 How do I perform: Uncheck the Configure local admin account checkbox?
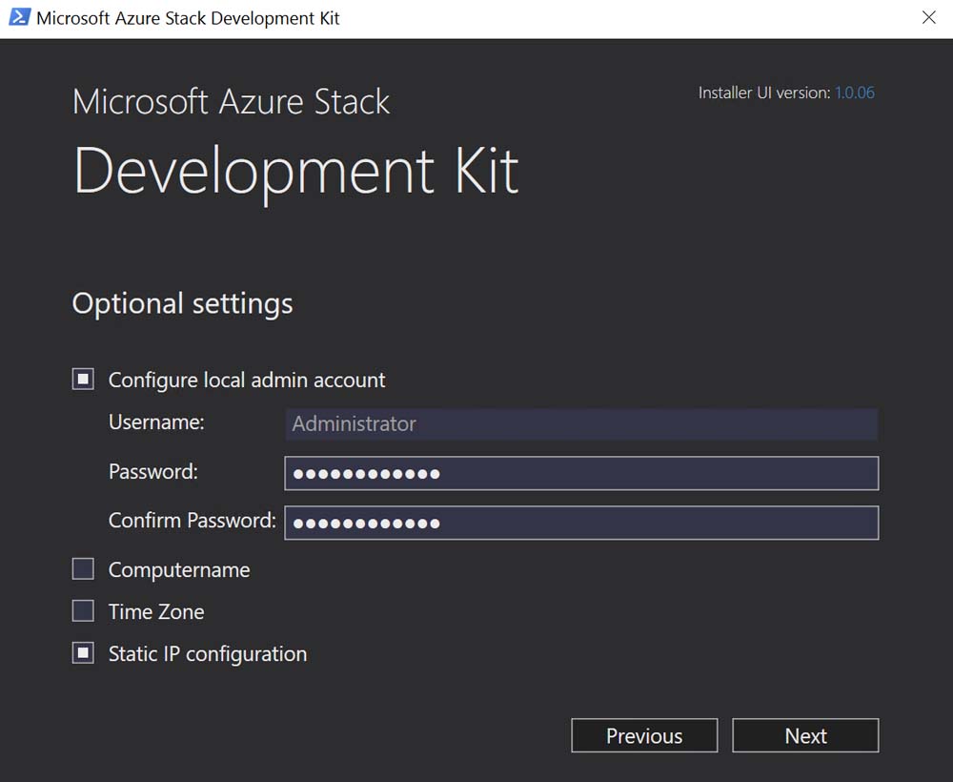[x=84, y=380]
